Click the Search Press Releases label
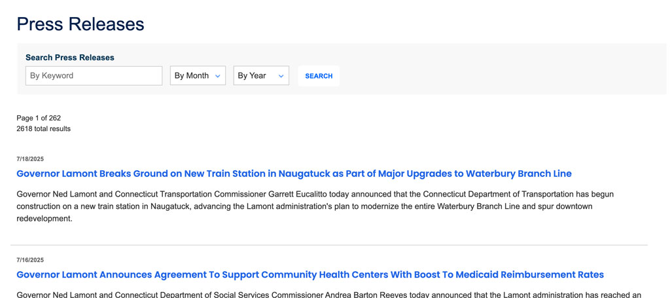Image resolution: width=670 pixels, height=298 pixels. [69, 58]
